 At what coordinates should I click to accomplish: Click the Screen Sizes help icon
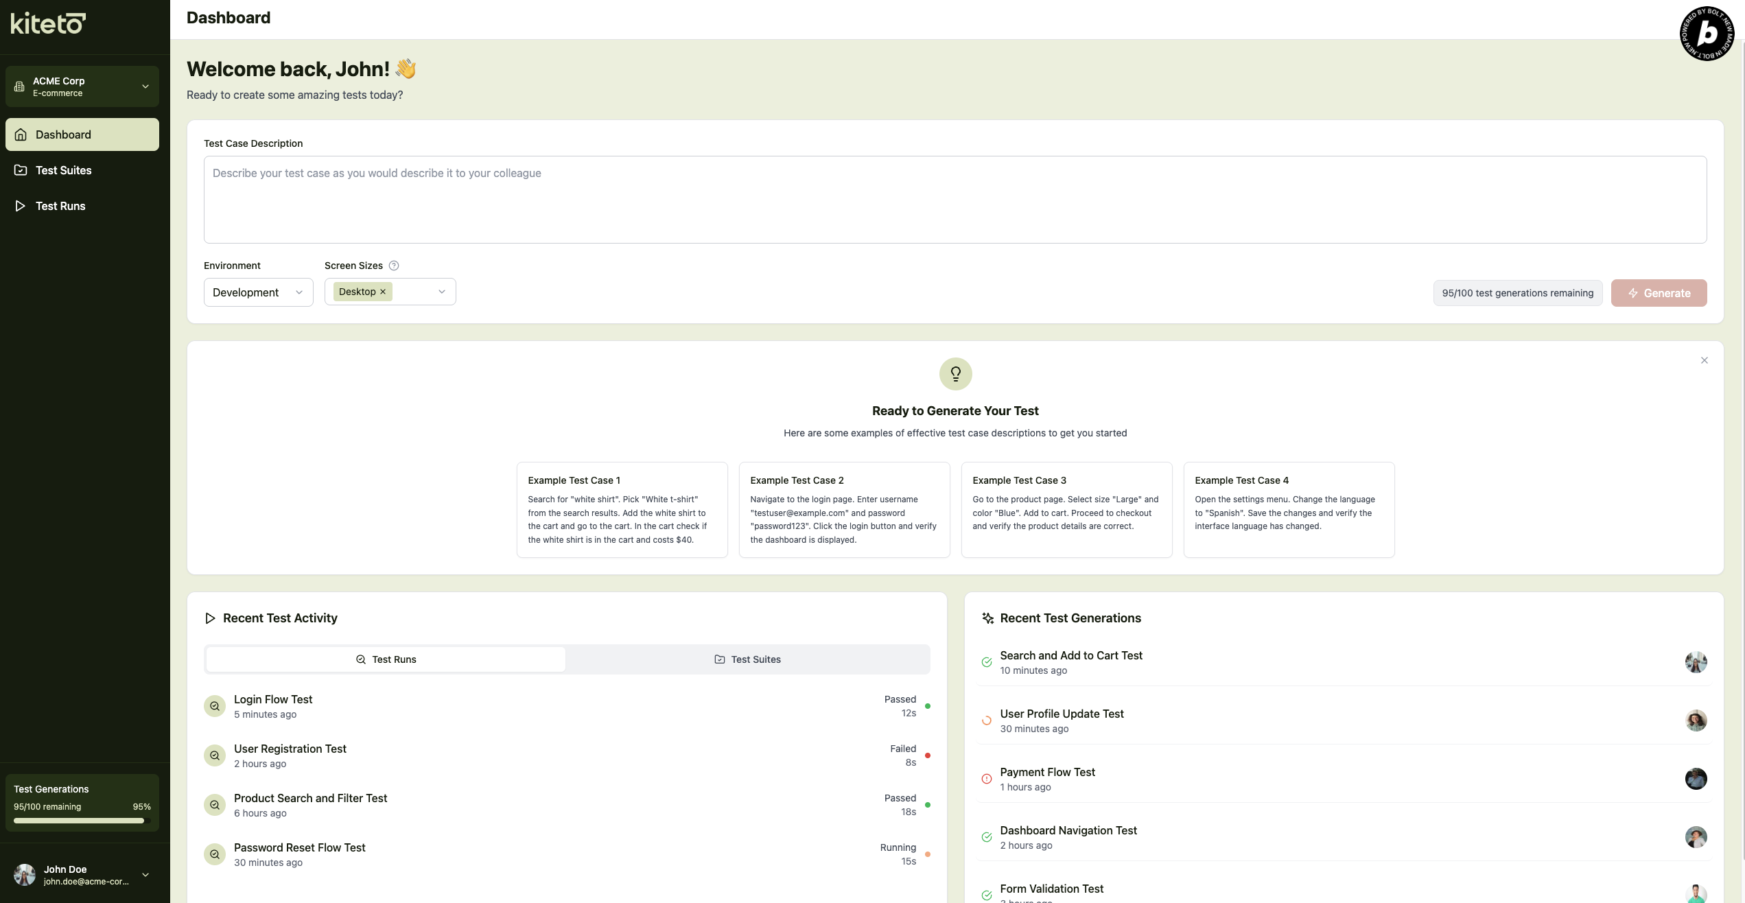click(x=394, y=266)
